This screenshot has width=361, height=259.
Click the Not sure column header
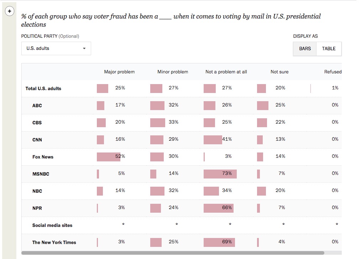pos(279,72)
